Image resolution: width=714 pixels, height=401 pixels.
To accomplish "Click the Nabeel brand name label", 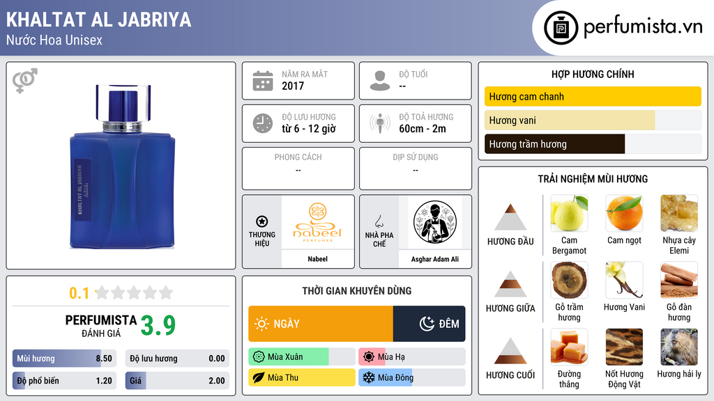I will pyautogui.click(x=317, y=259).
